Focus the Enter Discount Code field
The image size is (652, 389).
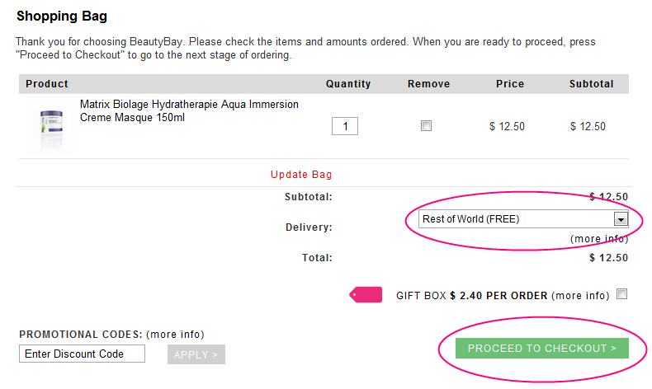(x=82, y=354)
